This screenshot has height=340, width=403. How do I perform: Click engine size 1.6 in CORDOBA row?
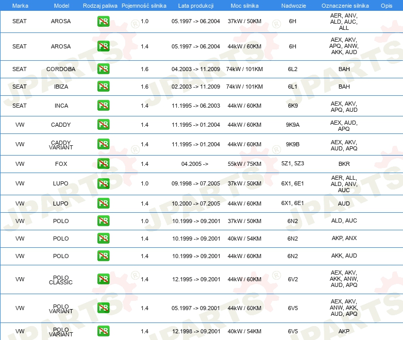[145, 69]
